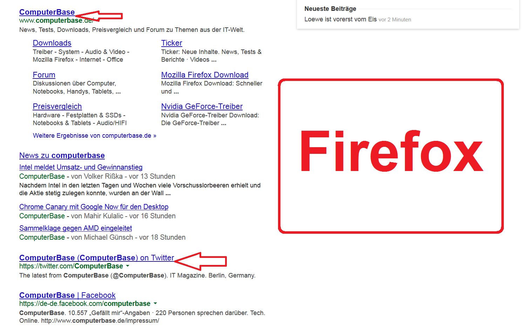Click the 'The latest from ComputerBase' snippet
Screen dimensions: 528x328
(137, 275)
